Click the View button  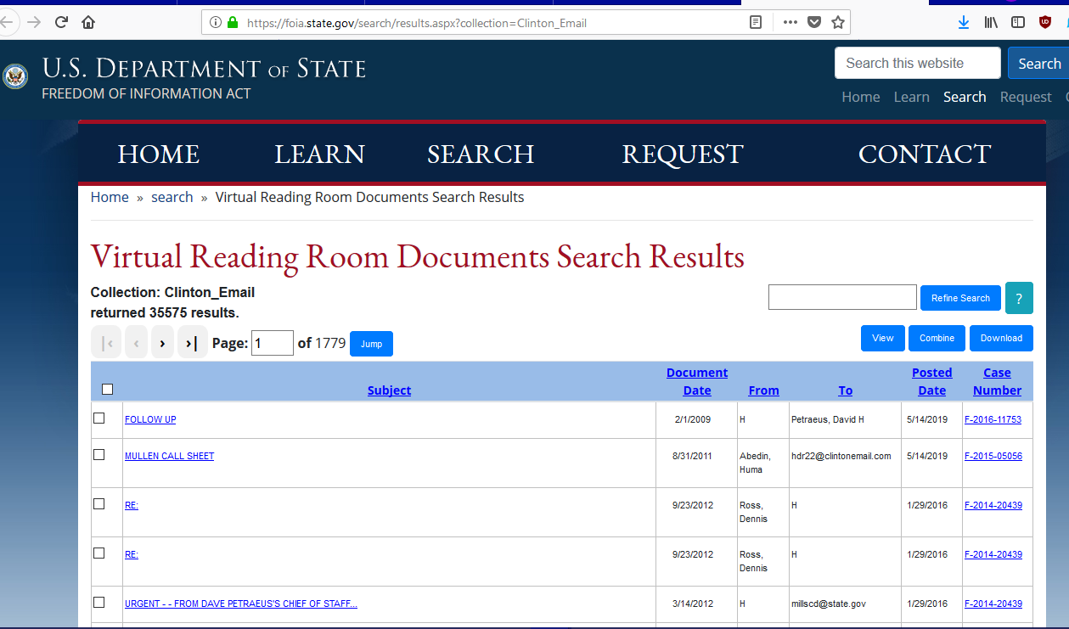tap(883, 338)
